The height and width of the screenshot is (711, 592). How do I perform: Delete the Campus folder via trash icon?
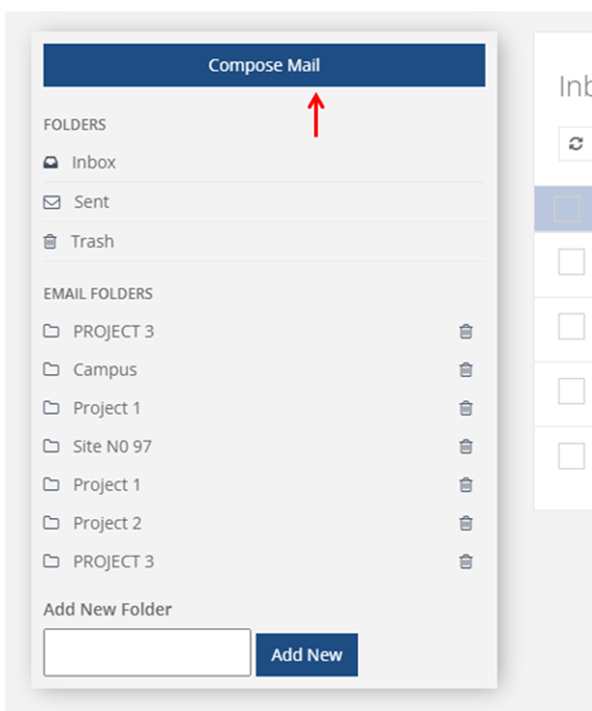[466, 370]
